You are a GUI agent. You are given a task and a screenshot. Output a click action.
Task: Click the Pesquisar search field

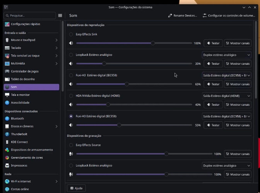(30, 16)
